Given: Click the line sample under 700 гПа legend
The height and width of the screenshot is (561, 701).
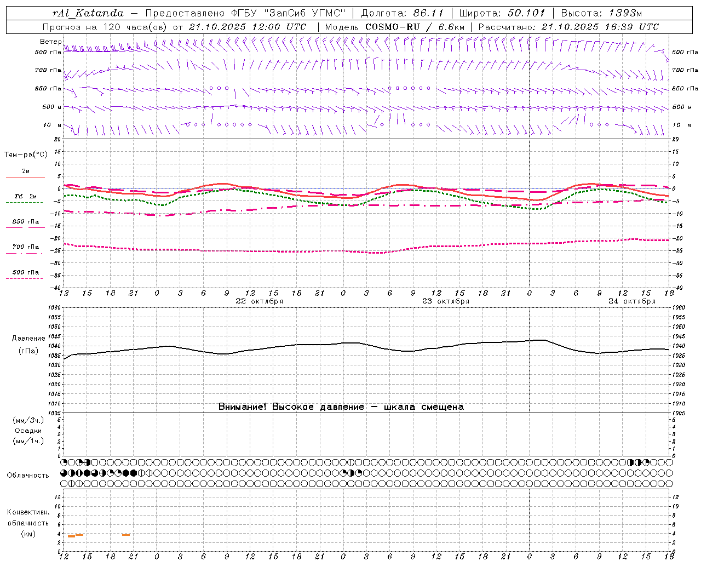Looking at the screenshot, I should [24, 253].
